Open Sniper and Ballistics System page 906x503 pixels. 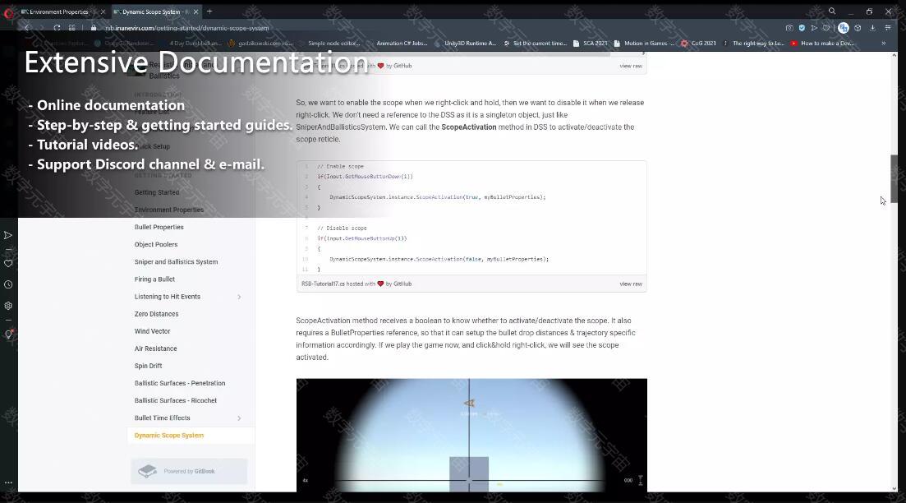(177, 262)
